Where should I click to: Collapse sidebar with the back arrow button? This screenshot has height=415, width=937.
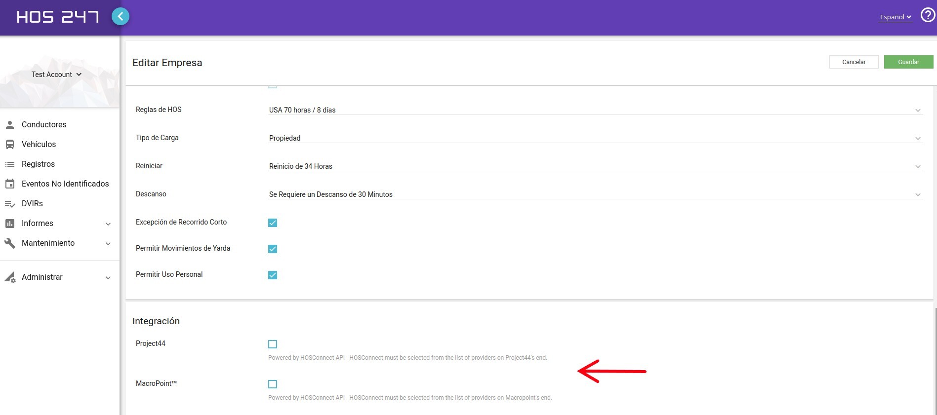(x=121, y=16)
